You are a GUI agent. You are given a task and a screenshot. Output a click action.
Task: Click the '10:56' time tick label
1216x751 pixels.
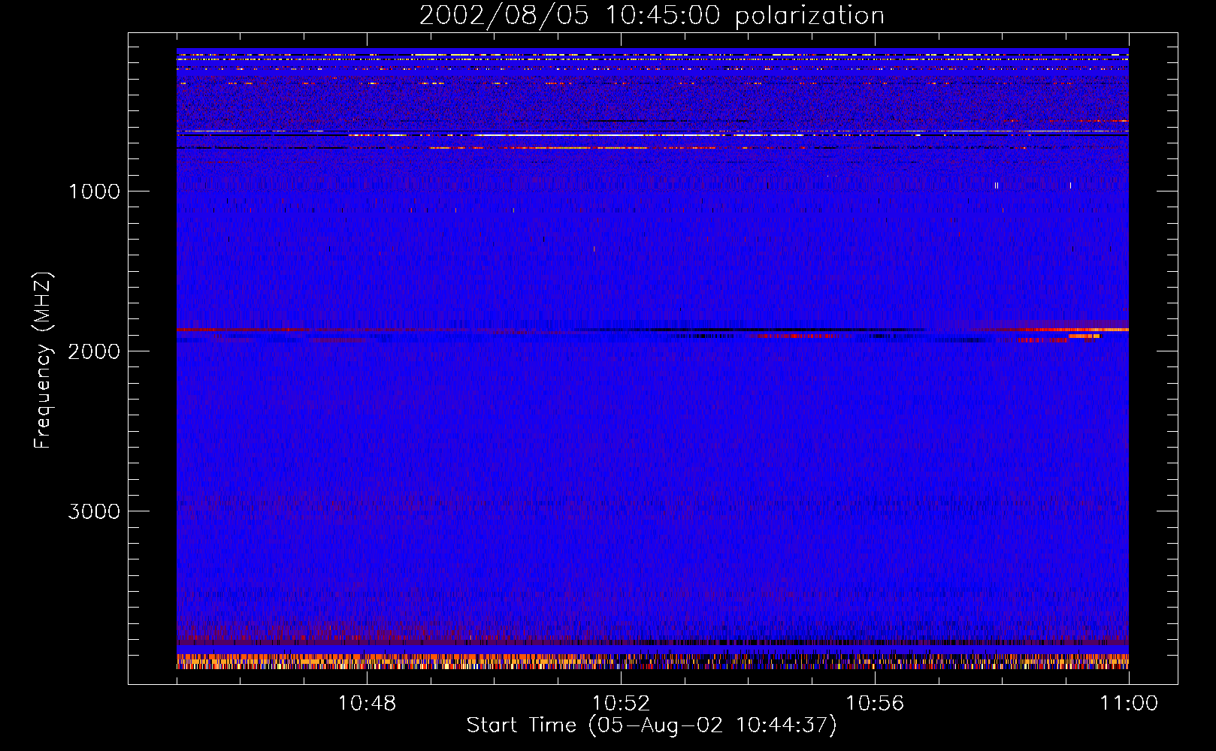(x=875, y=704)
